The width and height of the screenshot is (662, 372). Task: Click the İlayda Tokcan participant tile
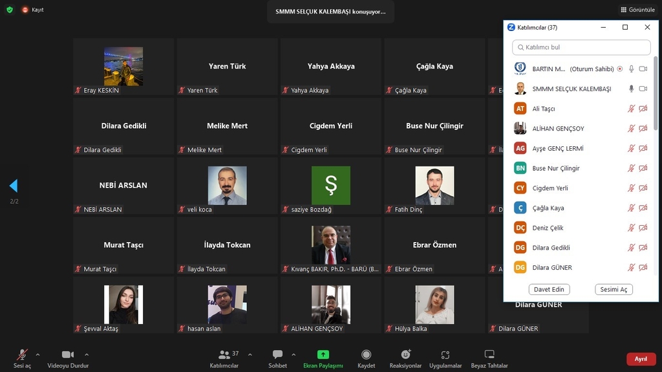click(x=227, y=245)
